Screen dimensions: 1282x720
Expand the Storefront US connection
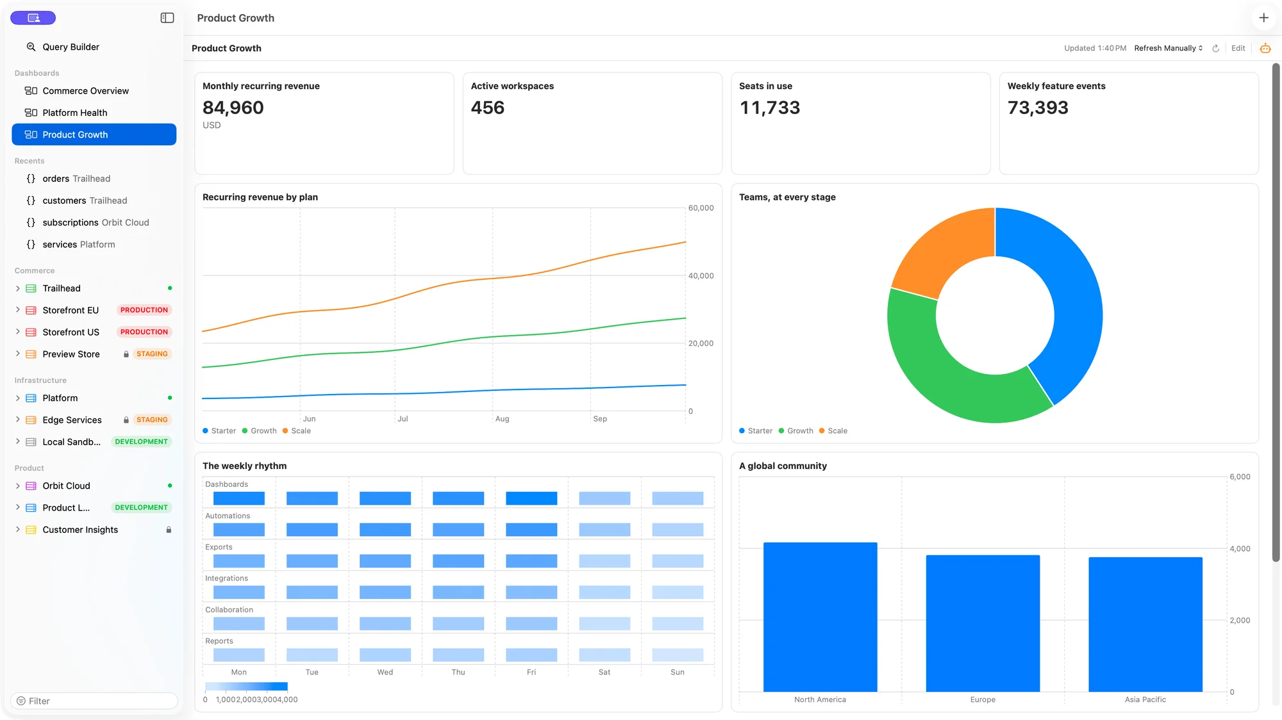[x=18, y=332]
